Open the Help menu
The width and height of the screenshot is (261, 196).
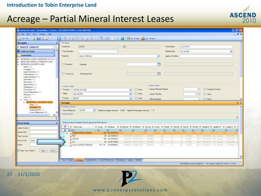tap(50, 34)
